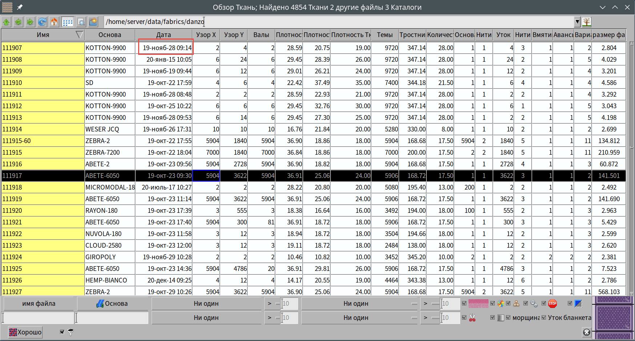
Task: Open the file preview magnifier icon
Action: click(x=81, y=22)
